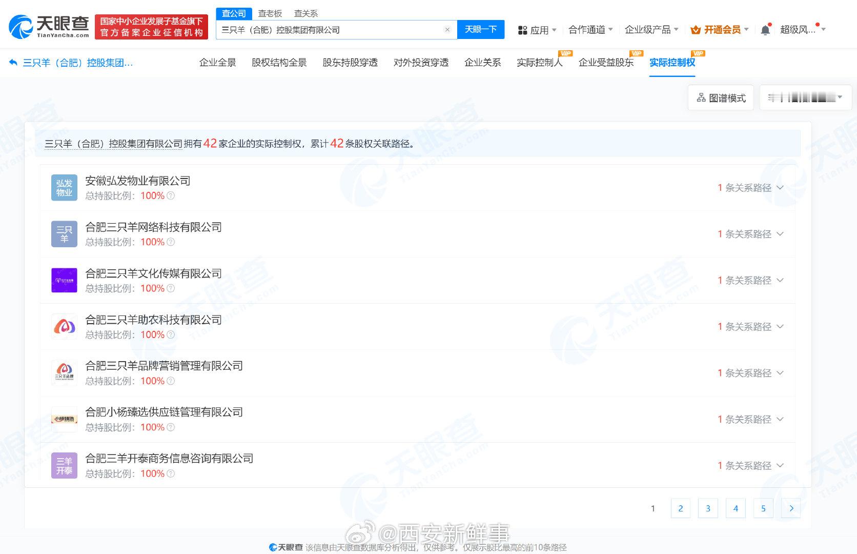Viewport: 857px width, 554px height.
Task: Expand relation path for 合肥三羊开泰商务信息咨询有限公司
Action: pos(750,465)
